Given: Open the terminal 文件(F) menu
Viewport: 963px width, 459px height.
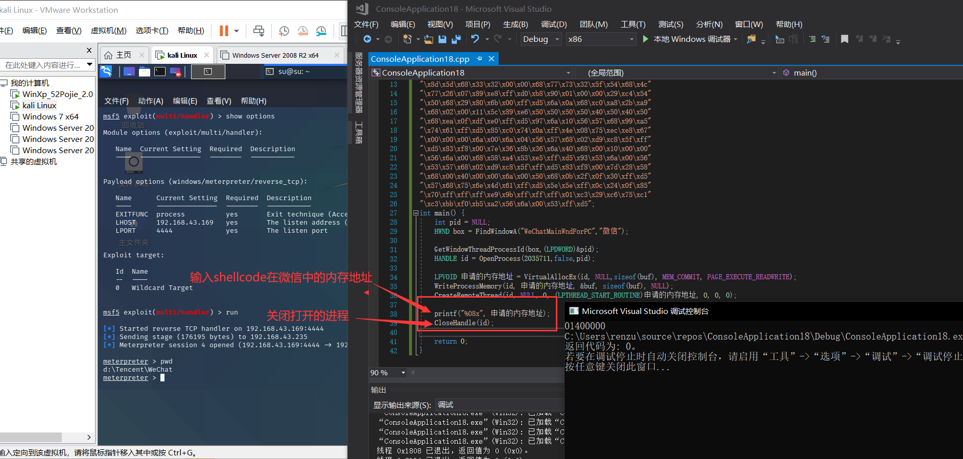Looking at the screenshot, I should [x=116, y=101].
